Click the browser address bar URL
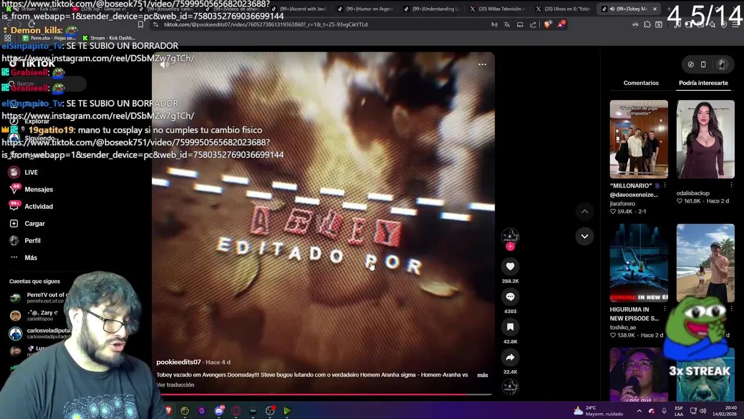This screenshot has width=744, height=419. pyautogui.click(x=266, y=24)
